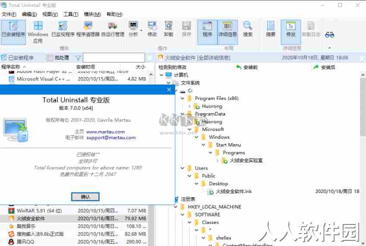Screen dimensions: 366x246
Task: Collapse the 文件系统 node
Action: 168,83
